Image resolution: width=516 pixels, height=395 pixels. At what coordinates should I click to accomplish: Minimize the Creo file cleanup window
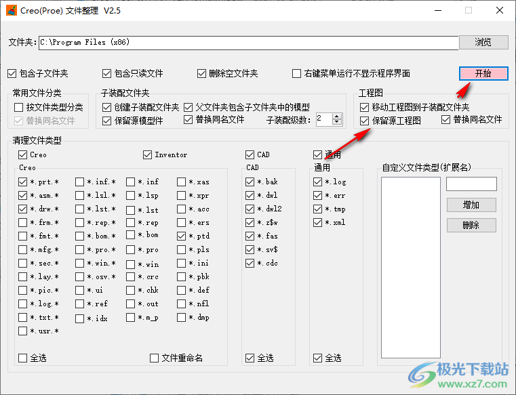pyautogui.click(x=438, y=11)
